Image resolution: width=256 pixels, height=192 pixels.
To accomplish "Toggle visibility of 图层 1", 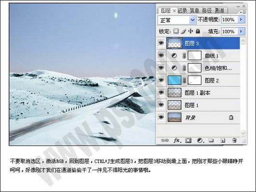I will (x=161, y=105).
